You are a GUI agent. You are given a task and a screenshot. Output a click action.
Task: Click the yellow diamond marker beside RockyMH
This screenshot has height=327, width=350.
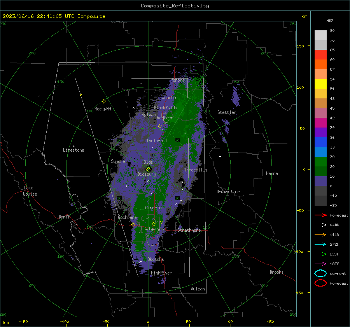(x=104, y=101)
